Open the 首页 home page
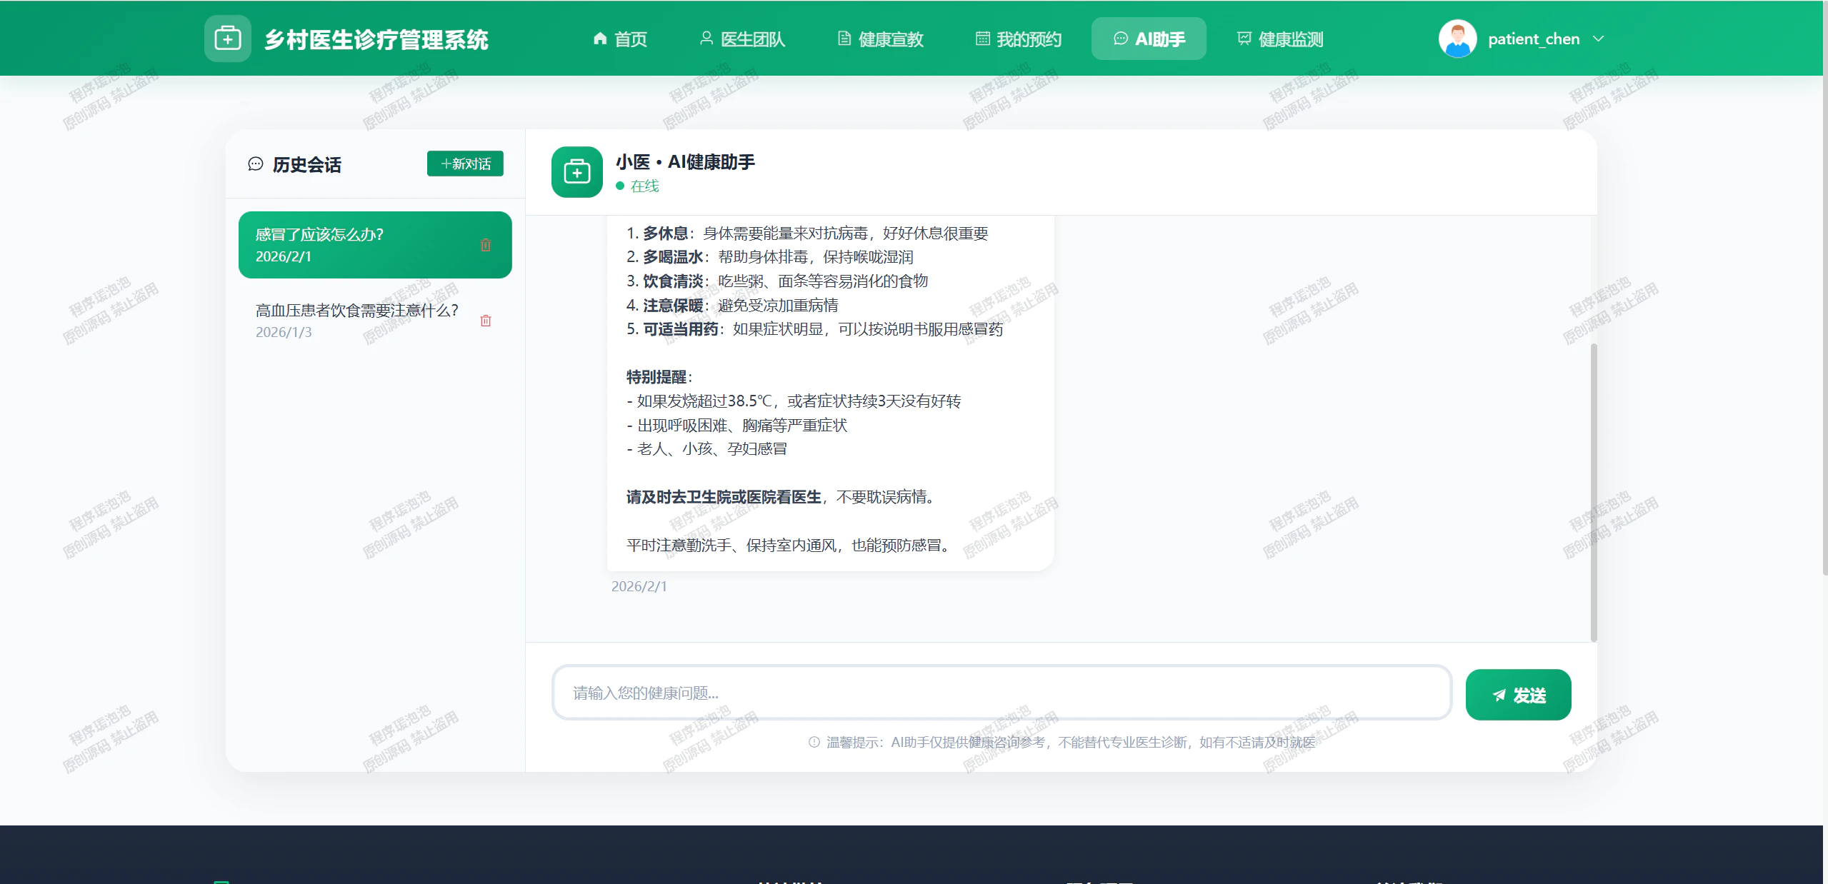Viewport: 1828px width, 884px height. [x=620, y=39]
